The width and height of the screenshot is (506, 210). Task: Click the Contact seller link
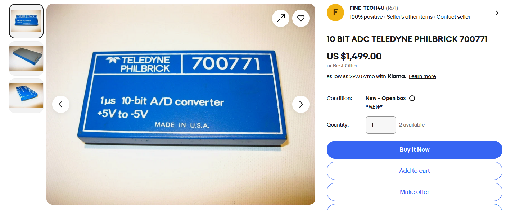coord(453,17)
